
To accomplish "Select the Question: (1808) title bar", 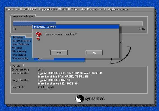I will 76,27.
